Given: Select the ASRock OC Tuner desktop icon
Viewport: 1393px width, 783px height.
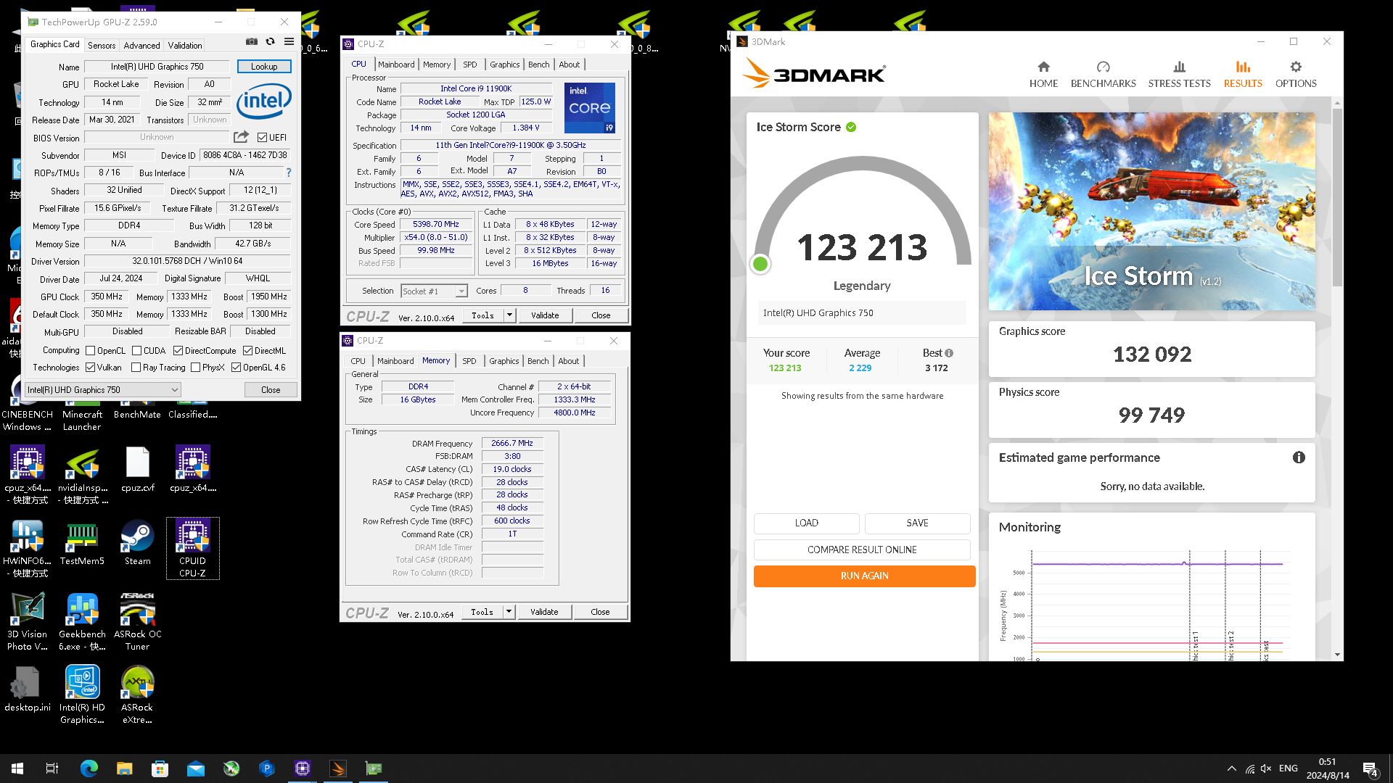Looking at the screenshot, I should point(137,621).
